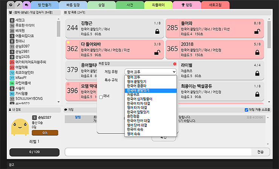Select 한국어 쿵쿵따 option
Screen dimensions: 279x169
(150, 86)
